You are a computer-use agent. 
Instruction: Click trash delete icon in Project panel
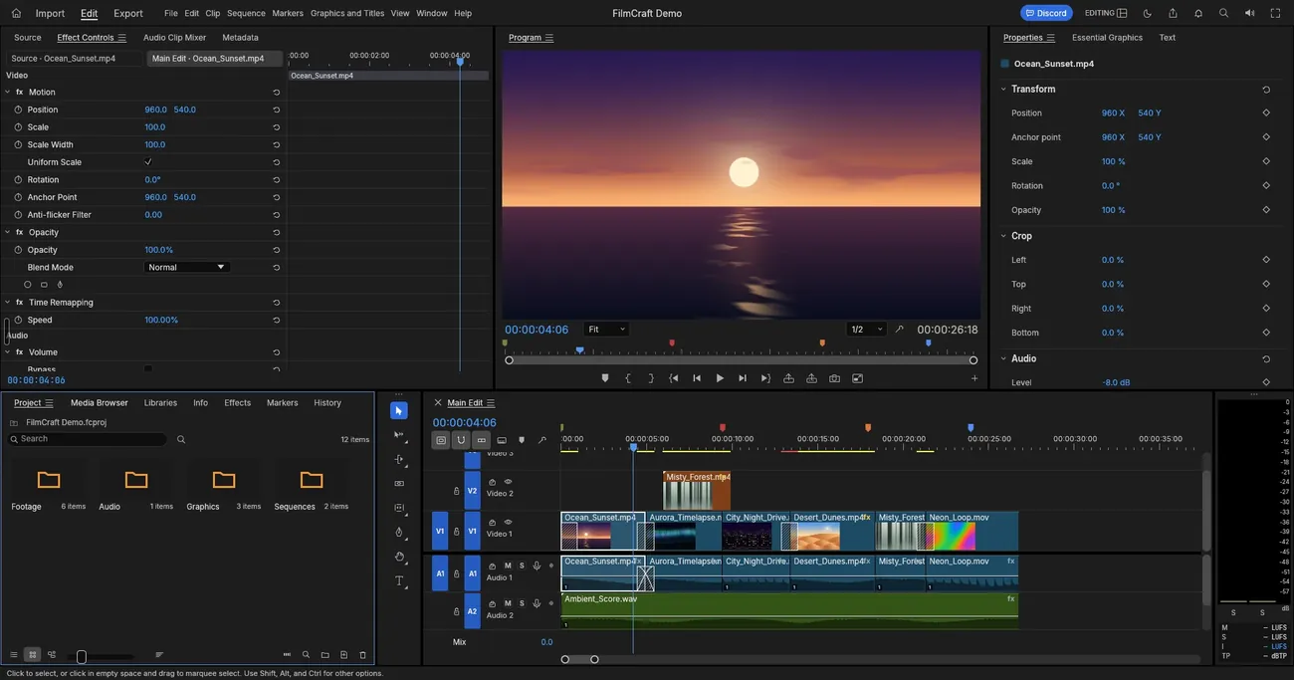coord(362,655)
